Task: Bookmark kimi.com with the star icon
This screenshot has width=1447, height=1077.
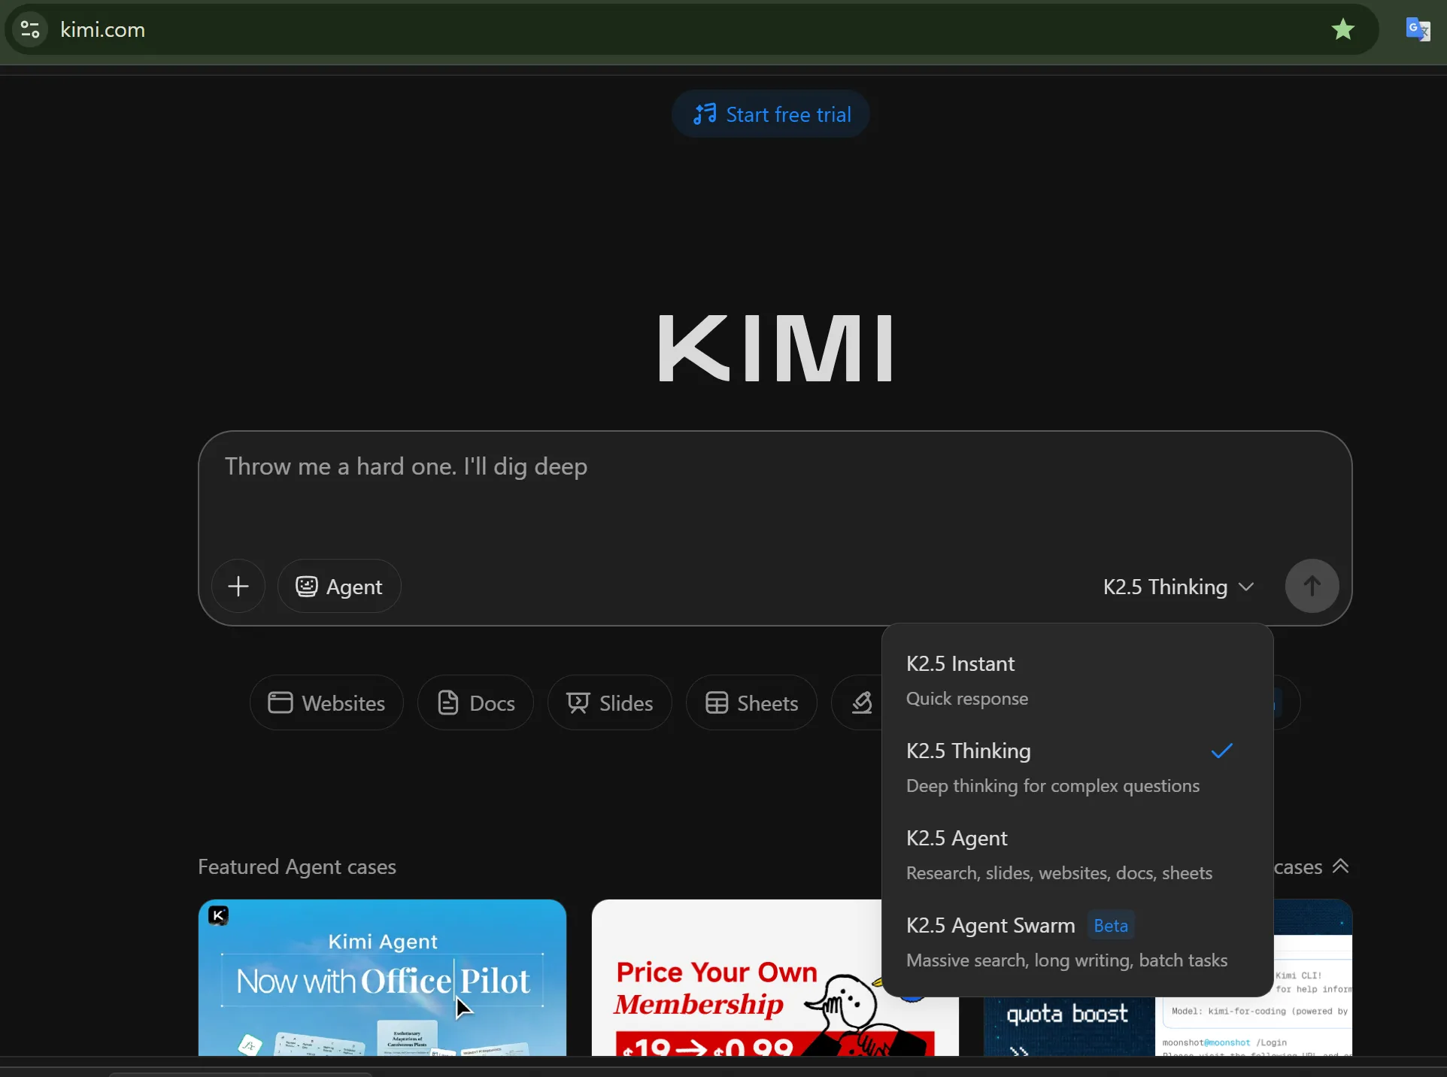Action: pos(1343,29)
